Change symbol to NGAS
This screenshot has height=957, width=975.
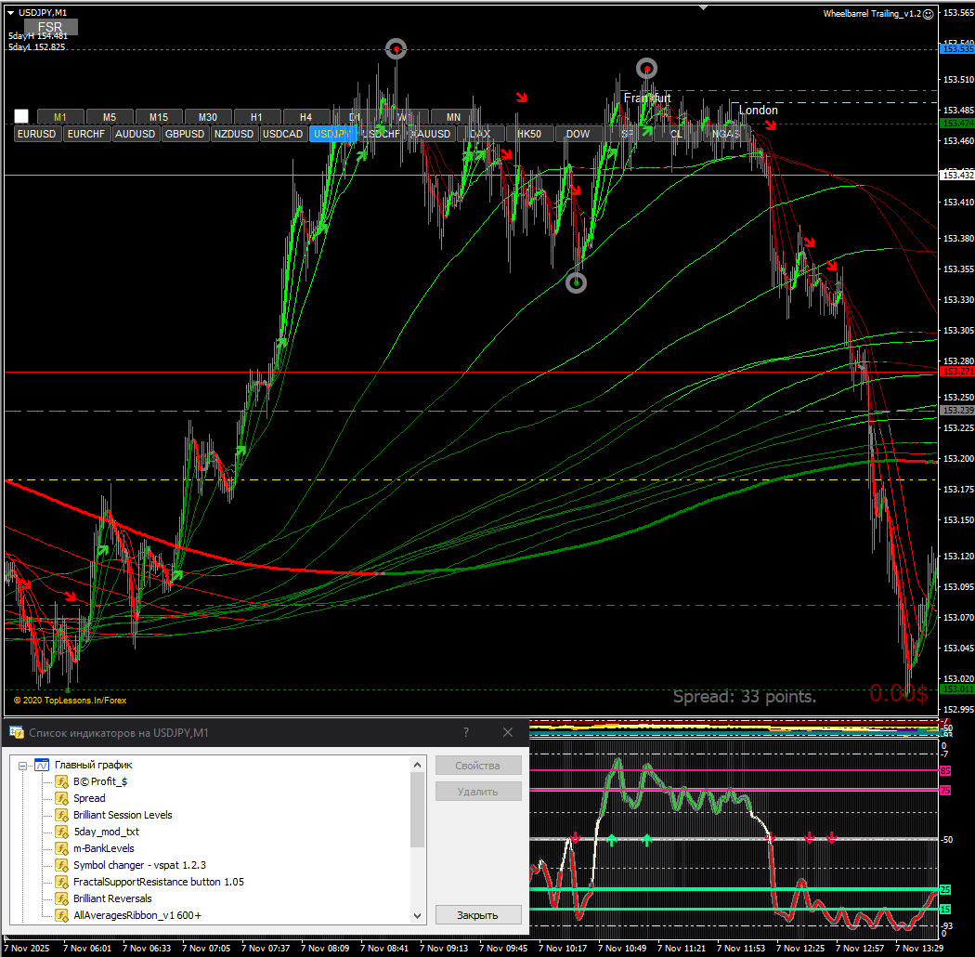coord(725,134)
